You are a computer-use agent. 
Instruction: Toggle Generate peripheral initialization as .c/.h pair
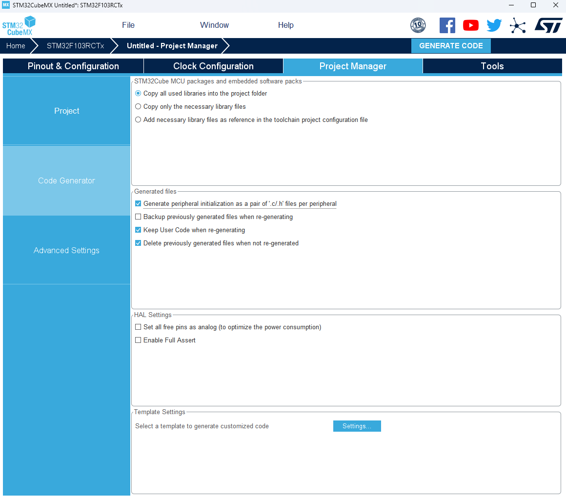coord(138,203)
